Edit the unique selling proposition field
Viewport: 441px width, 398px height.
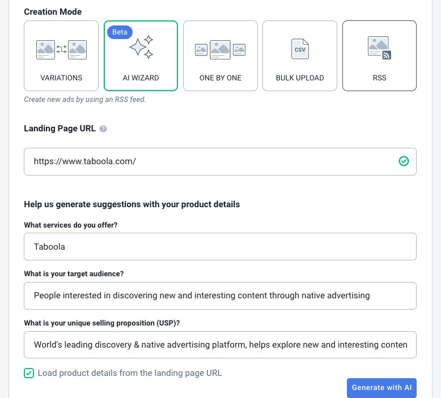tap(220, 345)
